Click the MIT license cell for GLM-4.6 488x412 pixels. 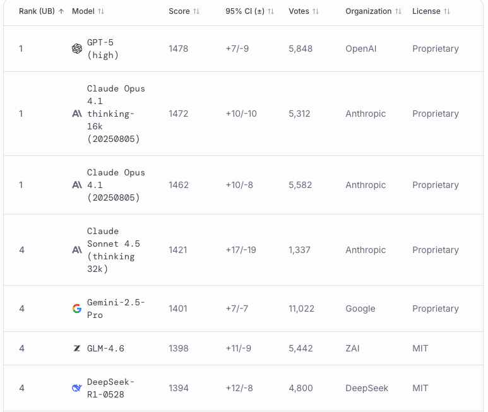pyautogui.click(x=420, y=348)
